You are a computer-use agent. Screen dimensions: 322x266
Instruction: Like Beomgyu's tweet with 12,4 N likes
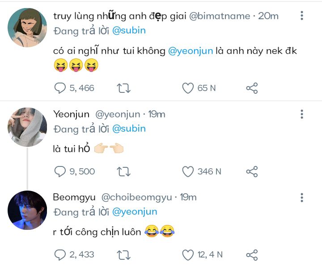click(188, 255)
